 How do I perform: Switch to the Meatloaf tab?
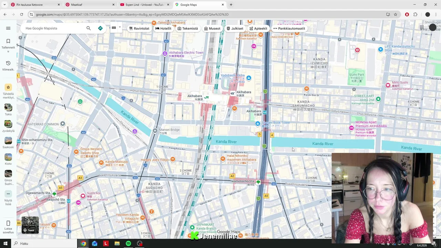90,5
